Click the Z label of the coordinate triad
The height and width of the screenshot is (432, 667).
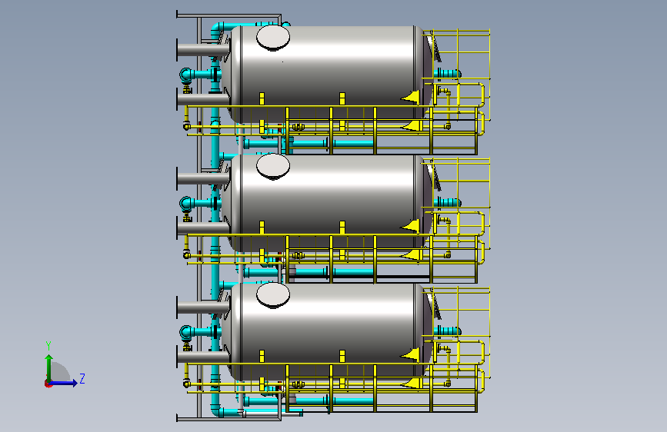[x=82, y=378]
